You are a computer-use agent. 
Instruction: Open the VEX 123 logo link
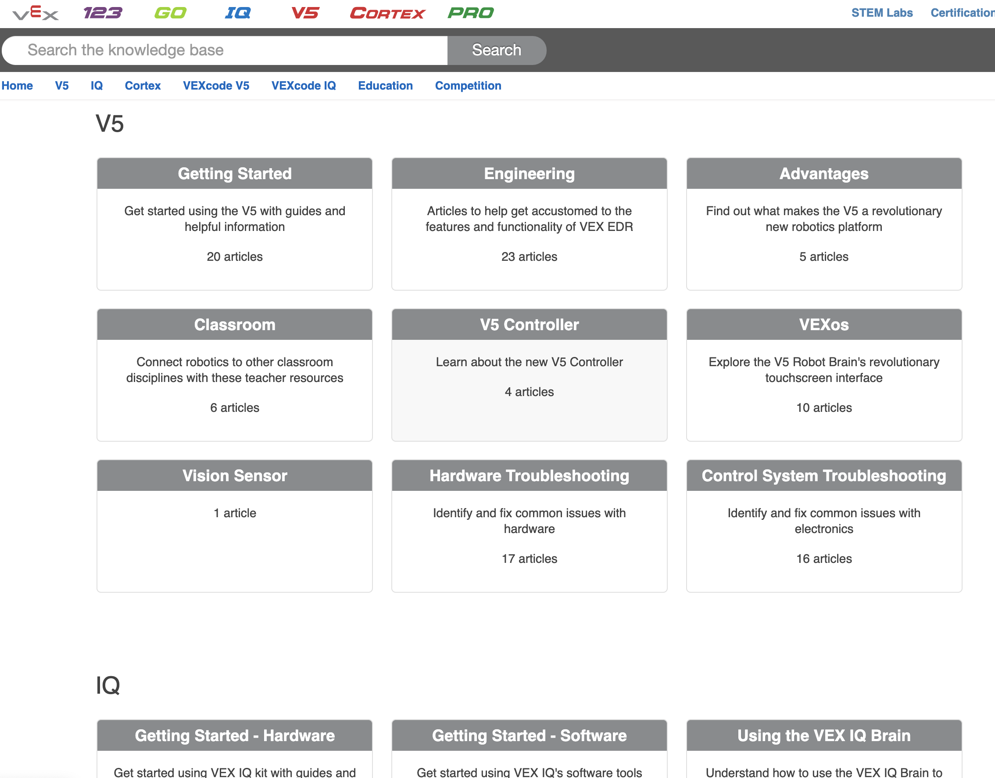point(103,13)
